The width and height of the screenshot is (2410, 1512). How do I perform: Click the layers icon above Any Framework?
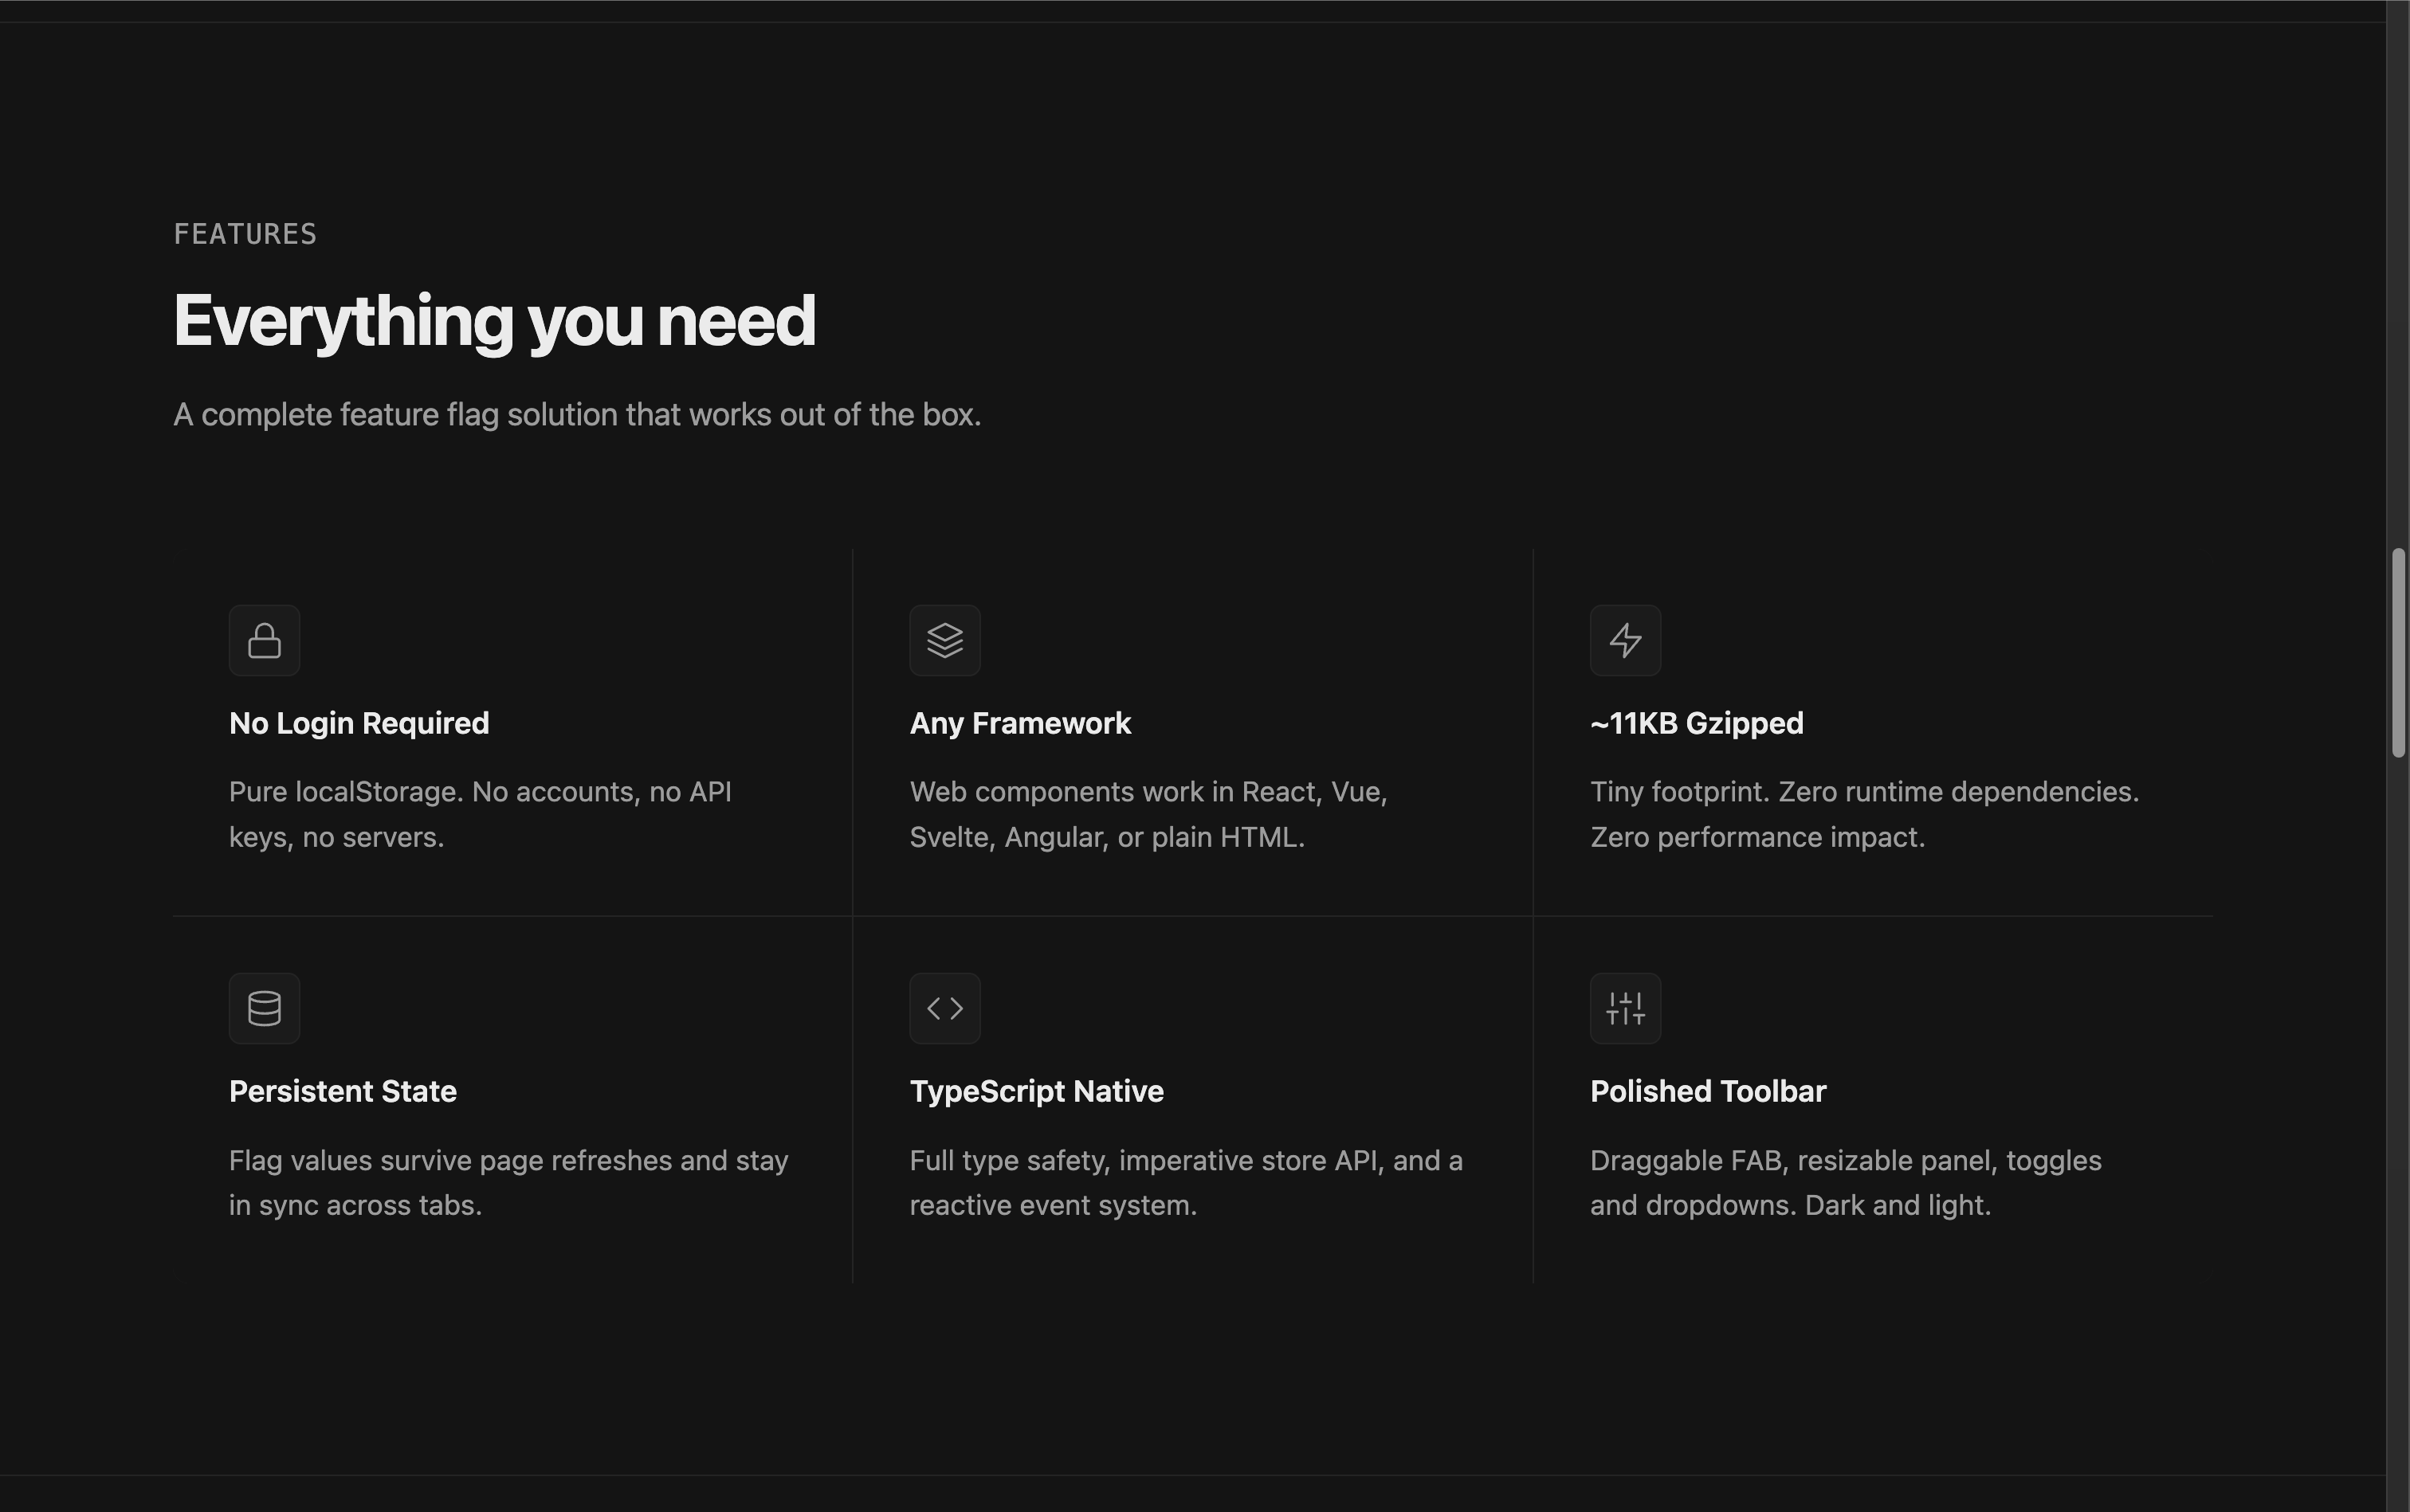click(944, 641)
